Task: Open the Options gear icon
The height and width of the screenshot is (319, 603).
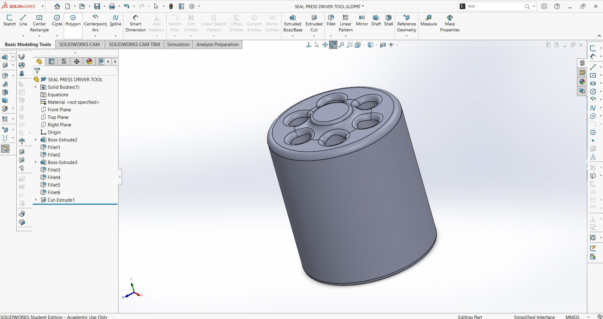Action: click(192, 6)
